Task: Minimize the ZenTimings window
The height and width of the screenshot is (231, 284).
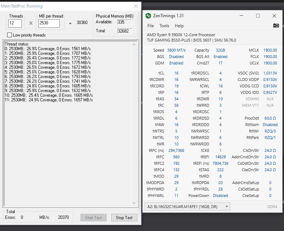Action: (x=241, y=16)
